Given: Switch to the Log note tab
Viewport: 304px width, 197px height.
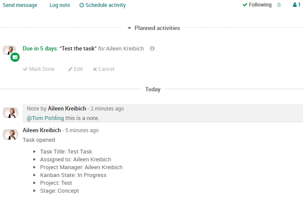Looking at the screenshot, I should coord(60,5).
